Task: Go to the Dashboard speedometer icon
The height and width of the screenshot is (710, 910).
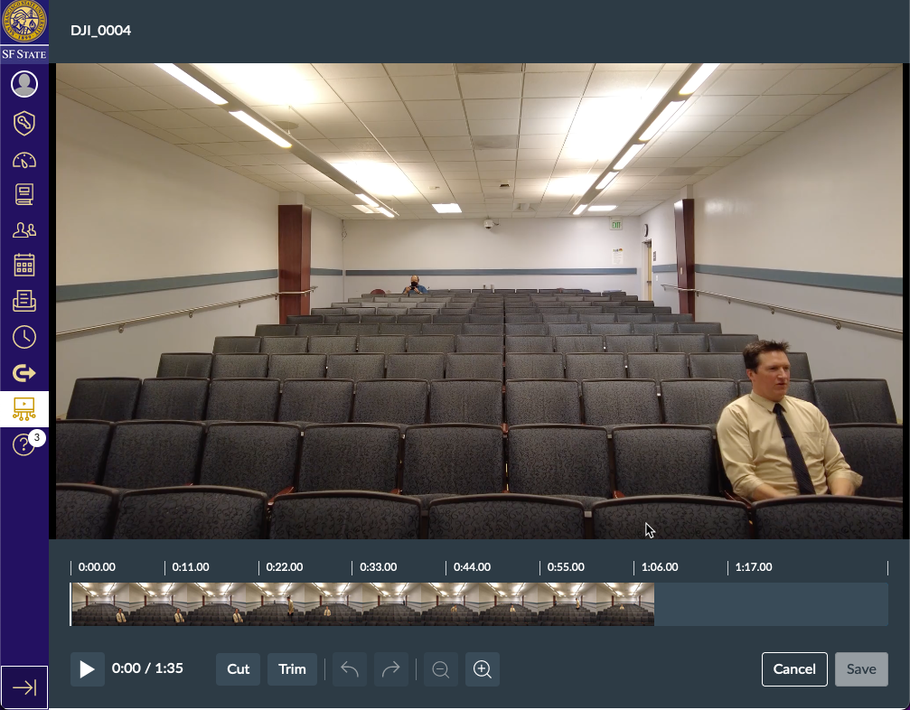Action: (x=24, y=161)
